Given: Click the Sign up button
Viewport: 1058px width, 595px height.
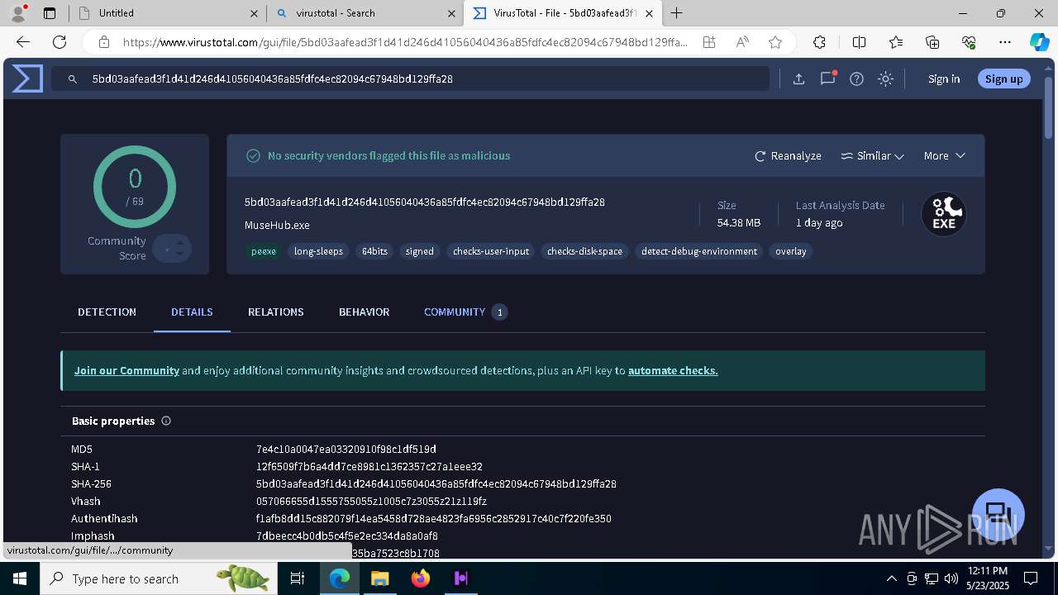Looking at the screenshot, I should click(x=1003, y=79).
